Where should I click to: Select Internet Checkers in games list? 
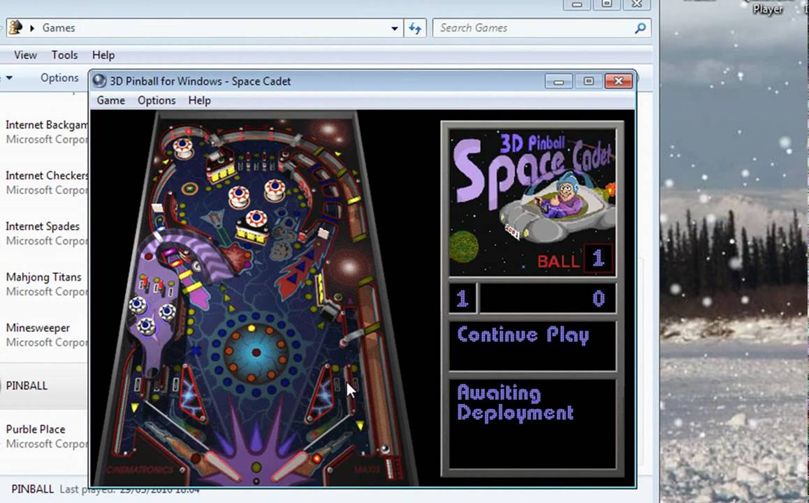point(46,182)
